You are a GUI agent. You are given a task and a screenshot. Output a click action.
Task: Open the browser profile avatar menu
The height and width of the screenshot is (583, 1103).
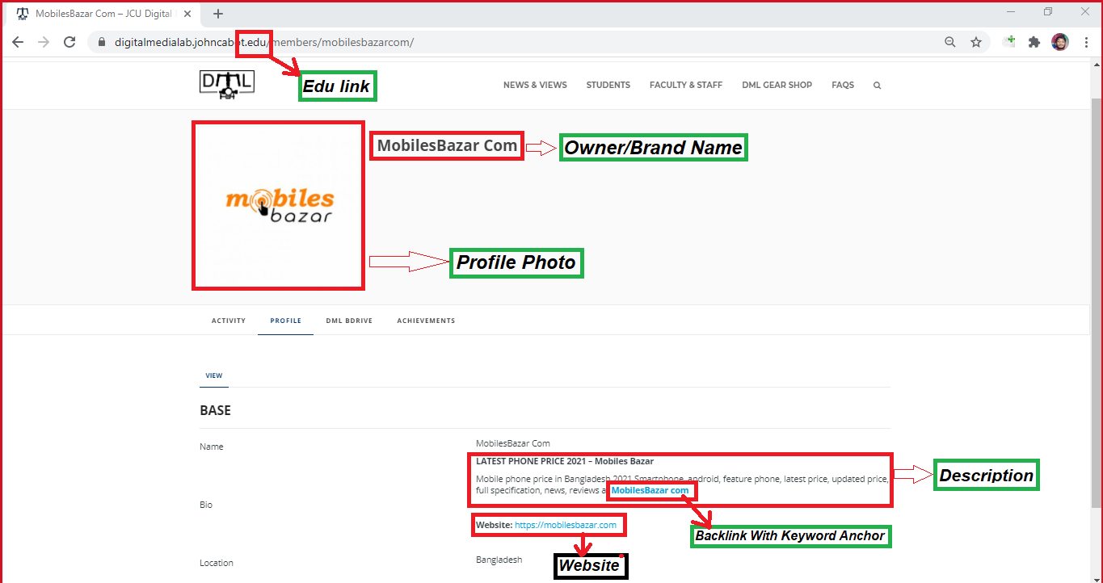pyautogui.click(x=1059, y=41)
